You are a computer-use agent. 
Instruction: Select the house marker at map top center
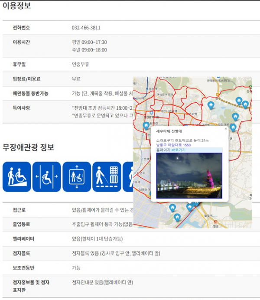(211, 105)
